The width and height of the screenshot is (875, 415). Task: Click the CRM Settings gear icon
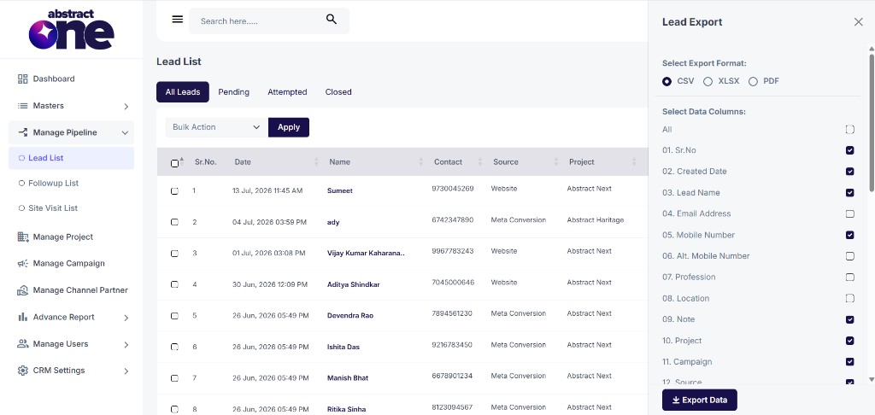coord(23,371)
